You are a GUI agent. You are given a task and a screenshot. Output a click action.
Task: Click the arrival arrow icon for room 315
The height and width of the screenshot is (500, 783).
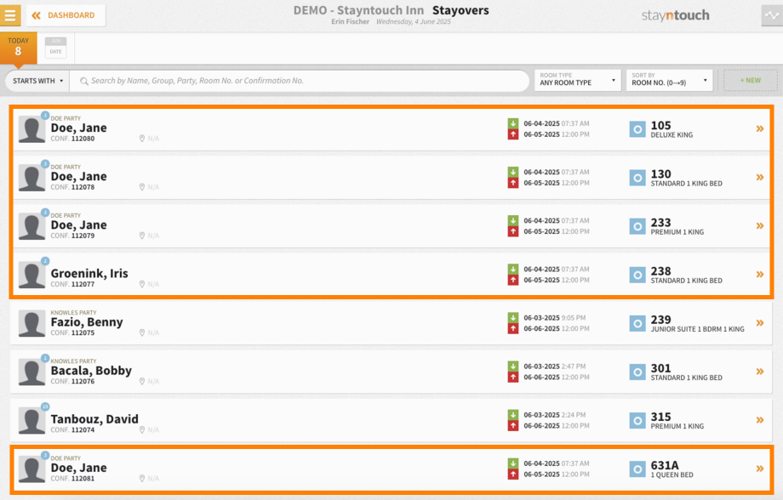[513, 415]
